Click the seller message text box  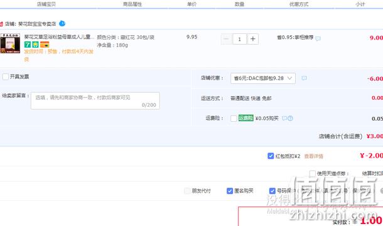95,100
